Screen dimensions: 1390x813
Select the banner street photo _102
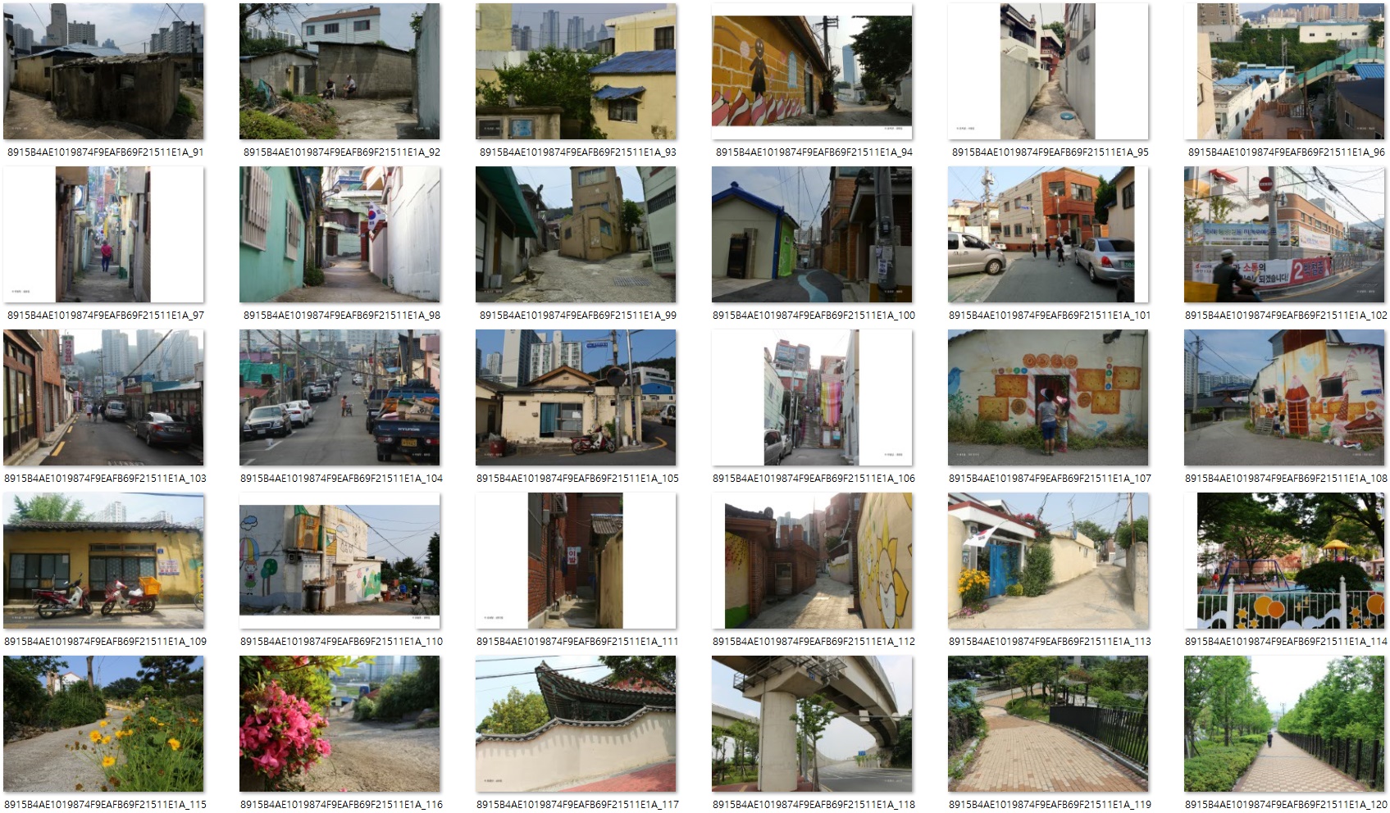coord(1284,234)
